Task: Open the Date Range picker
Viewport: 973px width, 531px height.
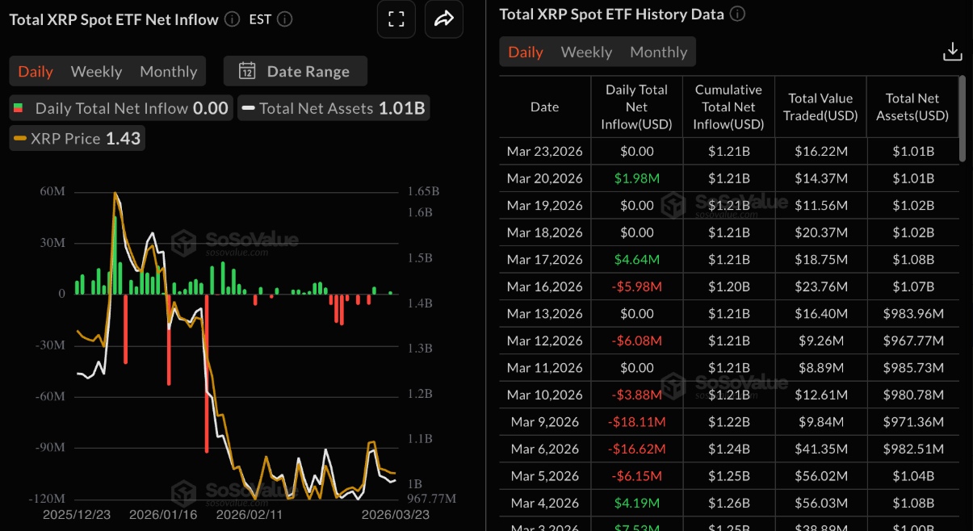Action: (296, 71)
